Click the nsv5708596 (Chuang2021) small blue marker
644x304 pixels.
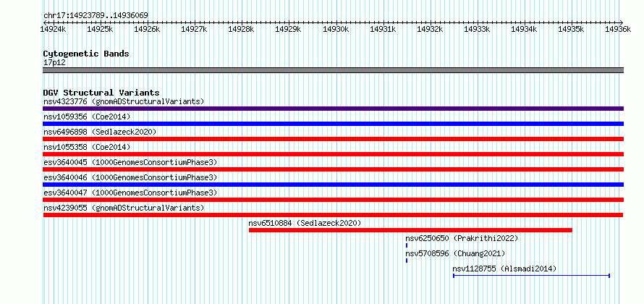coord(407,261)
